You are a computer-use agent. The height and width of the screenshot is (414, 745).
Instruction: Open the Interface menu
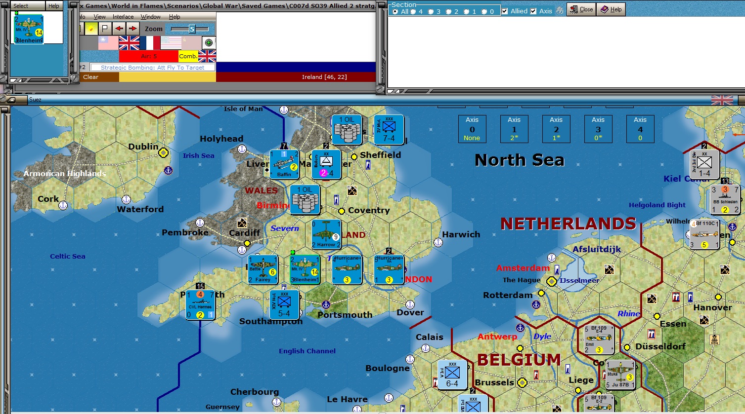(123, 17)
